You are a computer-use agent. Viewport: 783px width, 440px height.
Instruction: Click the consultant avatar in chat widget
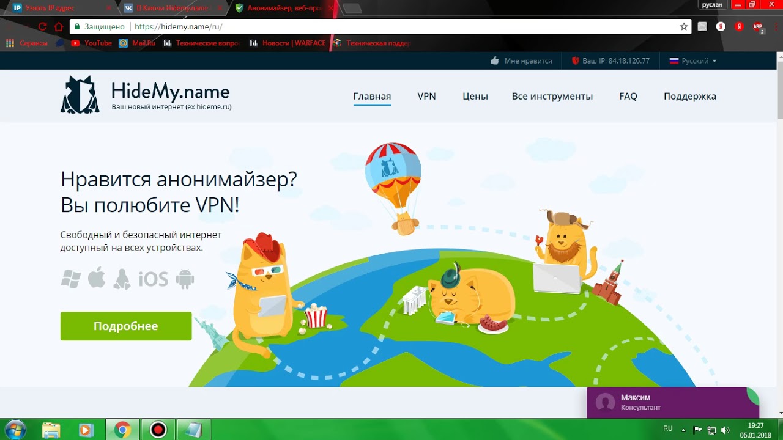click(x=605, y=402)
